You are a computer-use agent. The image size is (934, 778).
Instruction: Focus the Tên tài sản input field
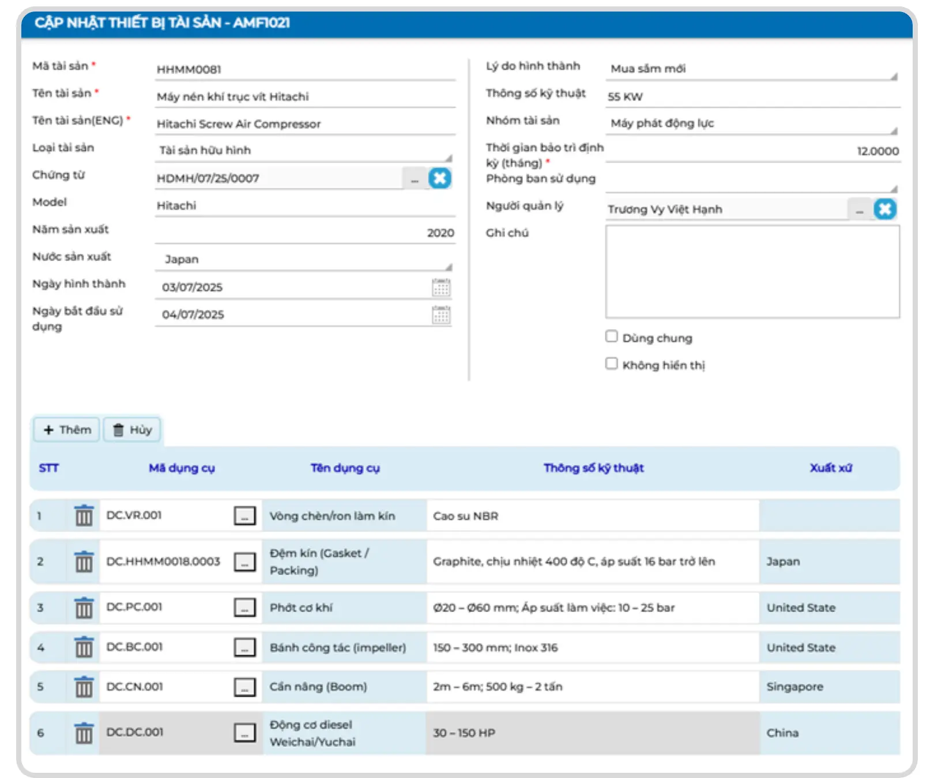point(304,97)
